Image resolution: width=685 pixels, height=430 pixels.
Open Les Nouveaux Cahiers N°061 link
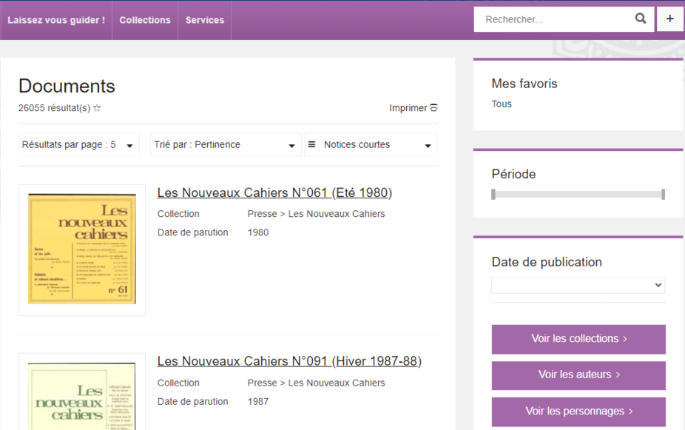tap(274, 192)
